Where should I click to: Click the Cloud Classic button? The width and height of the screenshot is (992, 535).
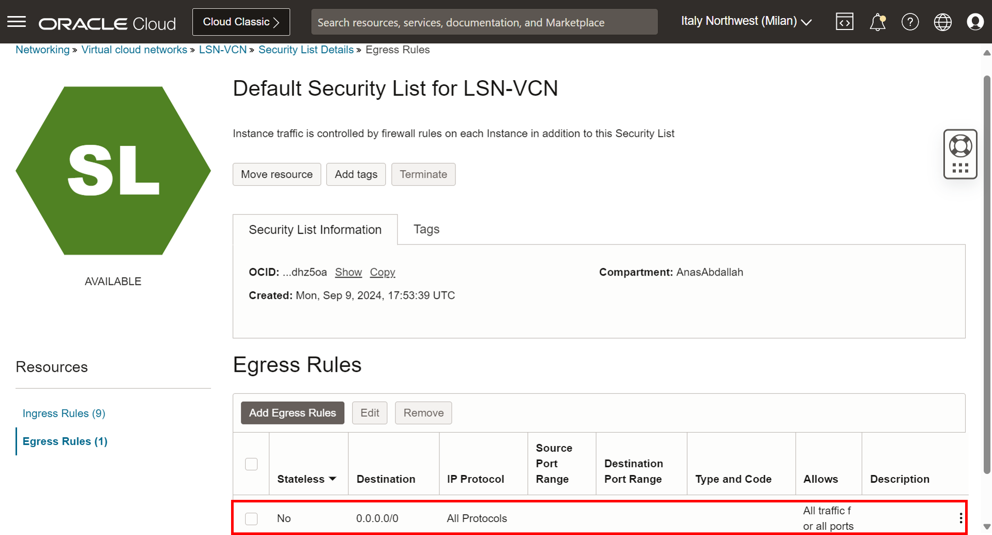pyautogui.click(x=241, y=22)
